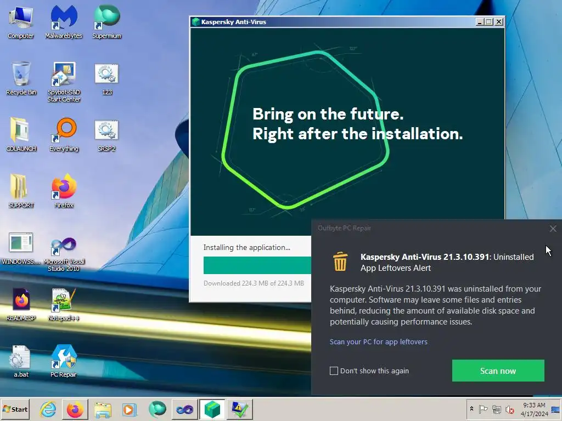
Task: Launch Spybot-S&D Start Center shortcut
Action: (x=64, y=82)
